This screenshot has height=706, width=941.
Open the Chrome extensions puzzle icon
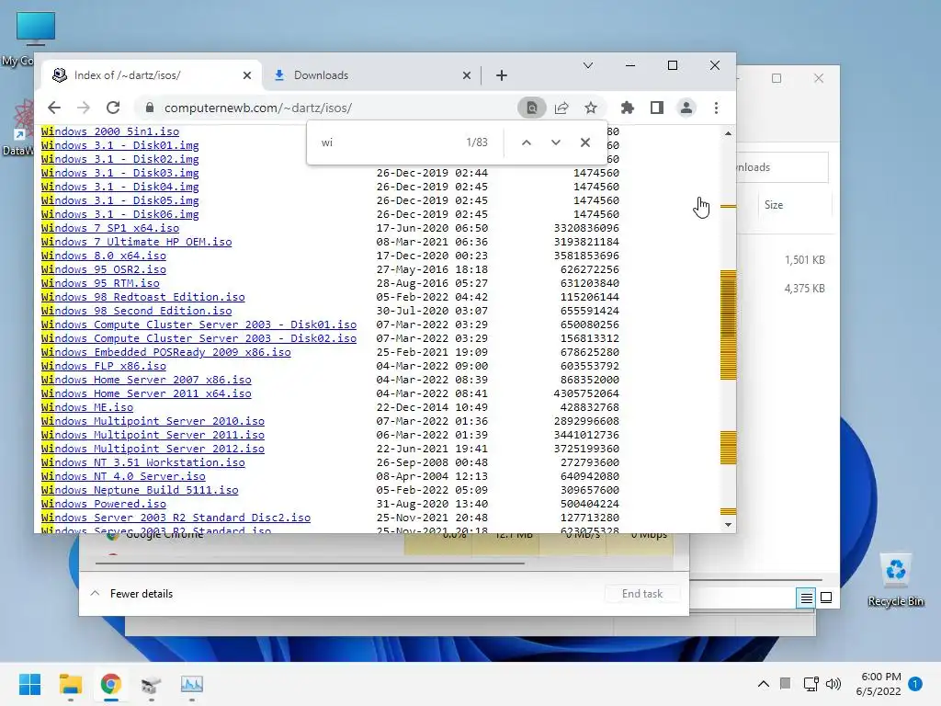click(627, 108)
